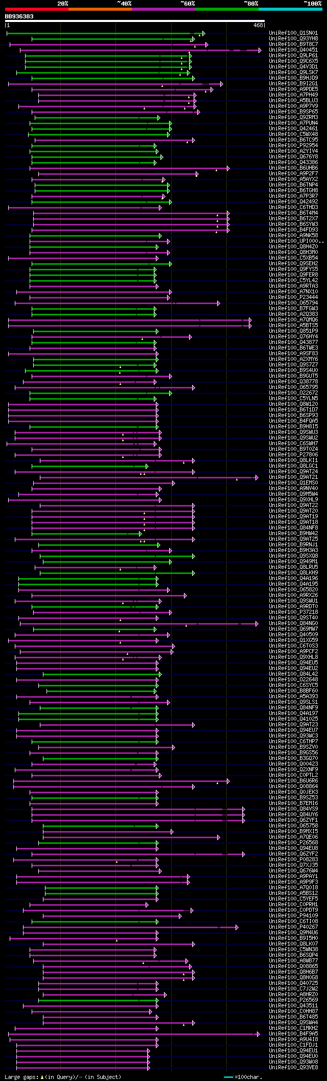The image size is (327, 1081).
Task: Click the purple ~60% identity legend segment
Action: point(163,9)
